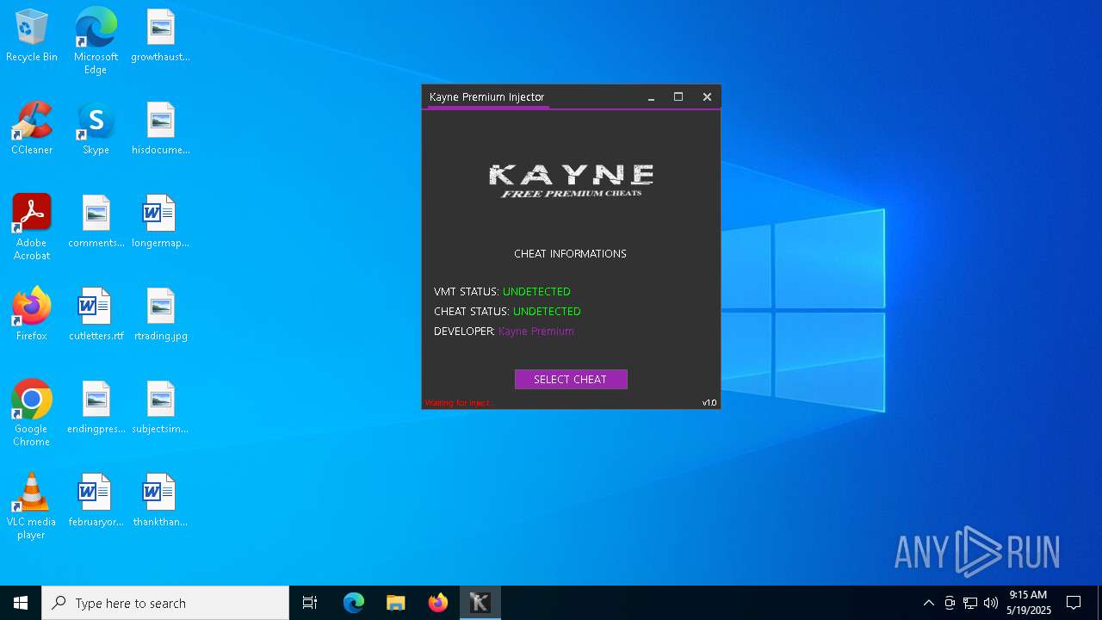Select the CCleaner desktop shortcut
The height and width of the screenshot is (620, 1102).
[32, 128]
